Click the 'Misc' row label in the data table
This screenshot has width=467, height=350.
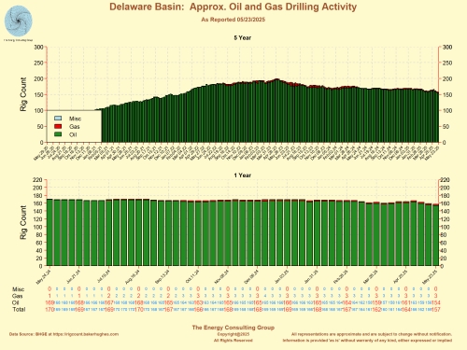pos(18,289)
